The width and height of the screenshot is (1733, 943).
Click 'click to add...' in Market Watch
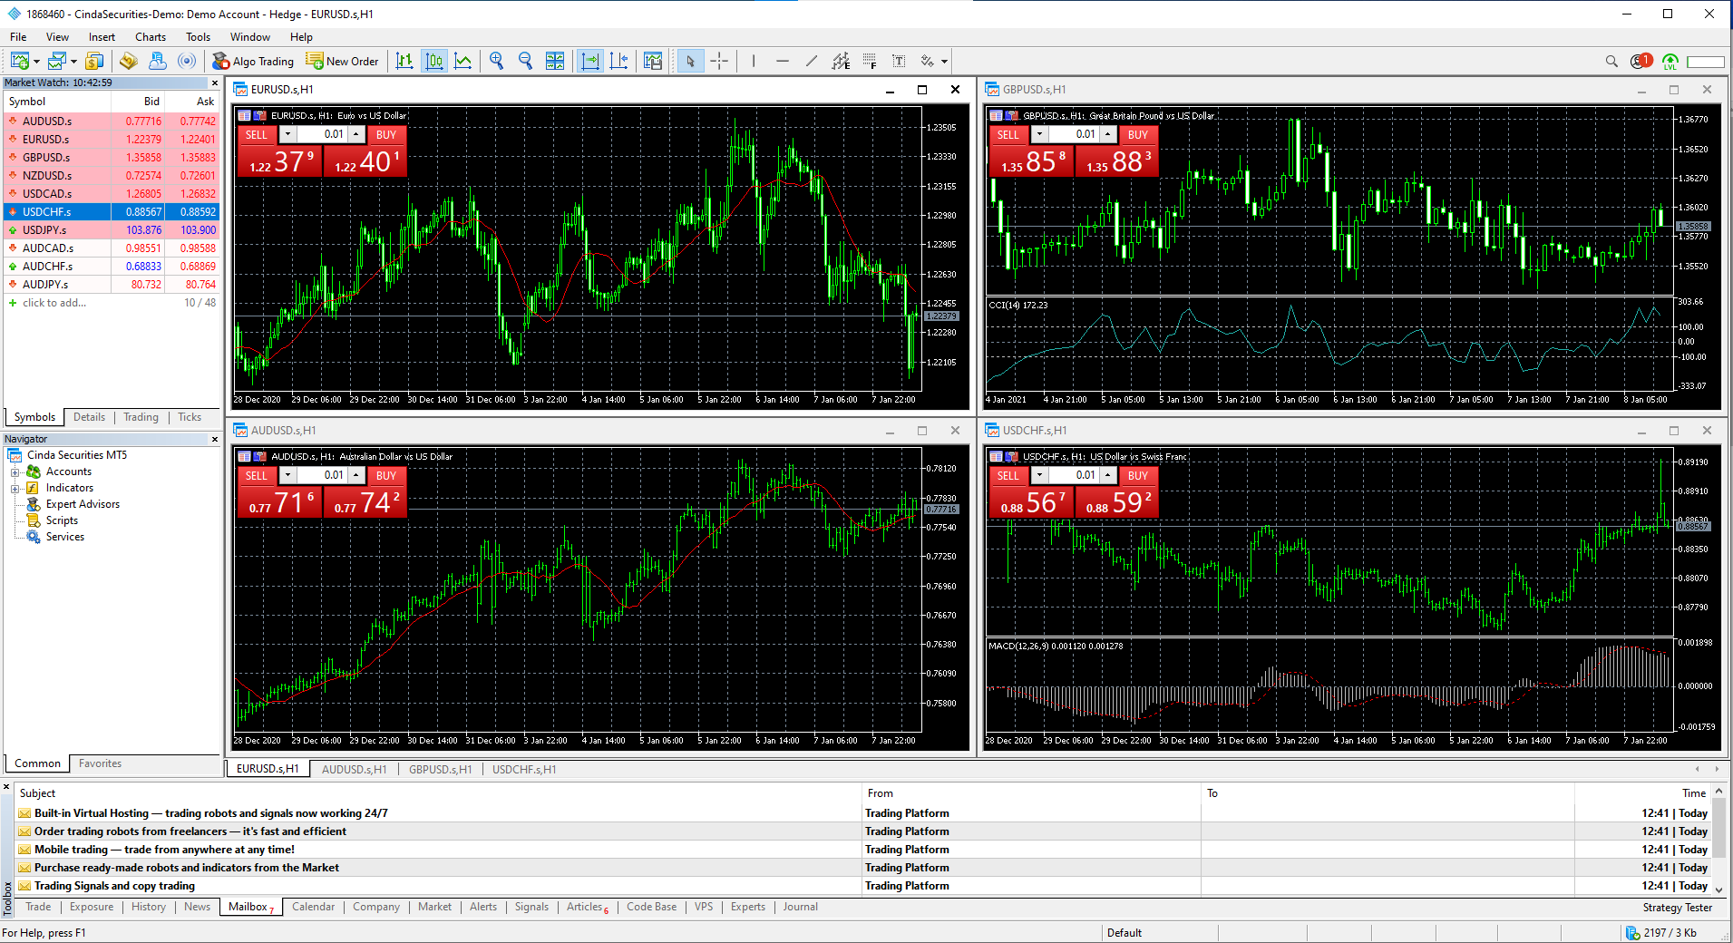[x=54, y=303]
